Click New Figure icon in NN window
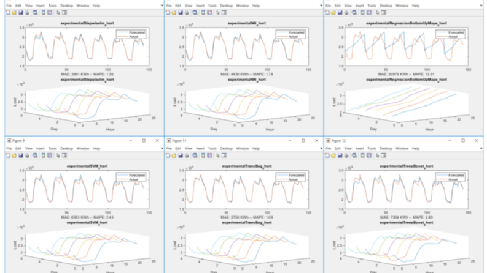Viewport: 487px width, 273px height. [x=168, y=13]
